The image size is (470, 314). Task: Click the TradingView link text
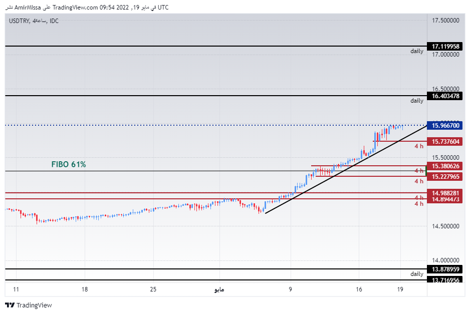[34, 305]
